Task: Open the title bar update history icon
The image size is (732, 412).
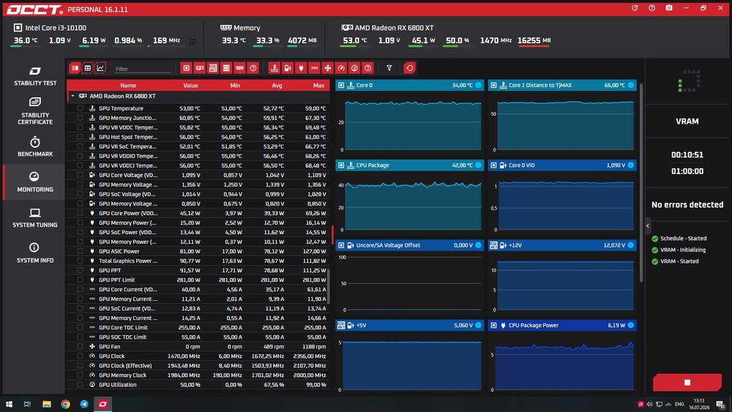Action: [x=635, y=8]
